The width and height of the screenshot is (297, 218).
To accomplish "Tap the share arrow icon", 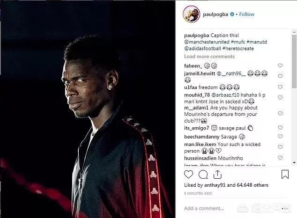I will 217,174.
